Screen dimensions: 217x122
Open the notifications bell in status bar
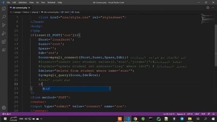click(214, 114)
